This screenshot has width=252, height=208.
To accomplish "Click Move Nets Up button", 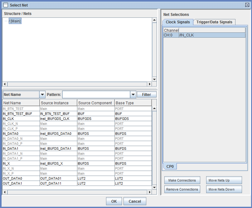I will tap(224, 180).
